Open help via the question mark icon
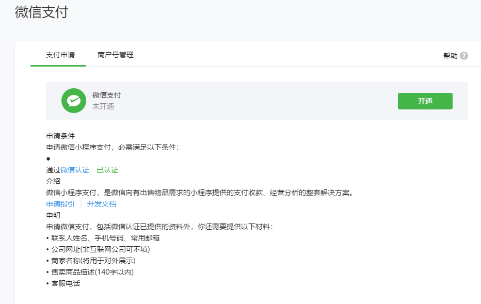The image size is (481, 304). point(464,56)
